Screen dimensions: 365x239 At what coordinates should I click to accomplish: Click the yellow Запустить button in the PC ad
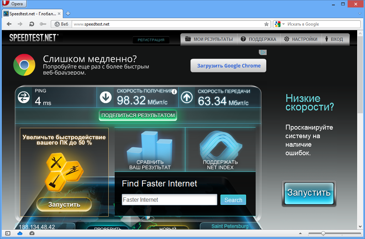[x=64, y=205]
